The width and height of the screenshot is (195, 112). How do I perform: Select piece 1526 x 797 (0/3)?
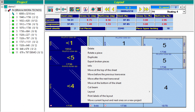pos(26,38)
